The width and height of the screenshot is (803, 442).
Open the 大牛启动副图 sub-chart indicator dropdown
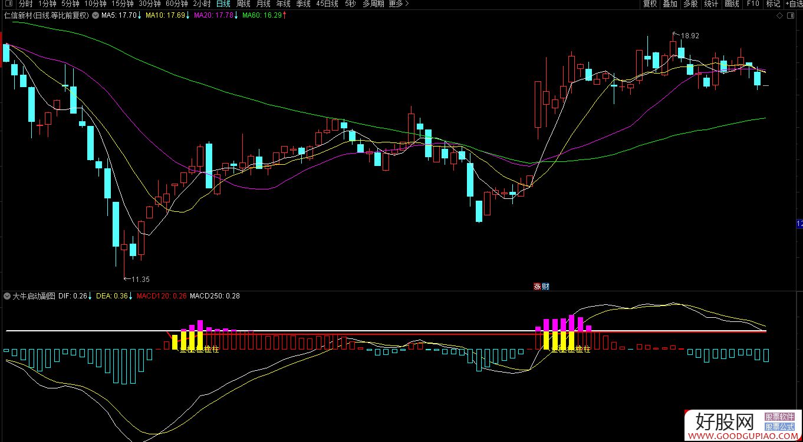(x=7, y=296)
